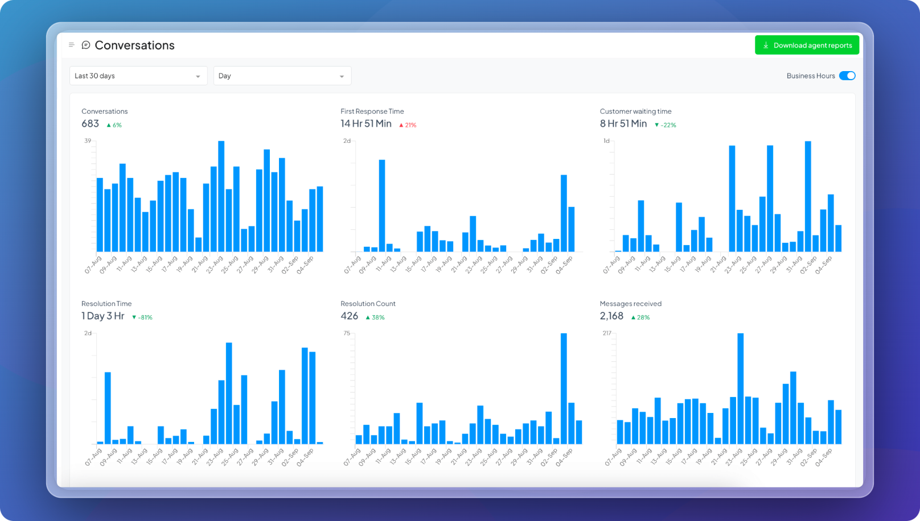This screenshot has height=521, width=920.
Task: Click the 1d axis label in Customer waiting chart
Action: 606,141
